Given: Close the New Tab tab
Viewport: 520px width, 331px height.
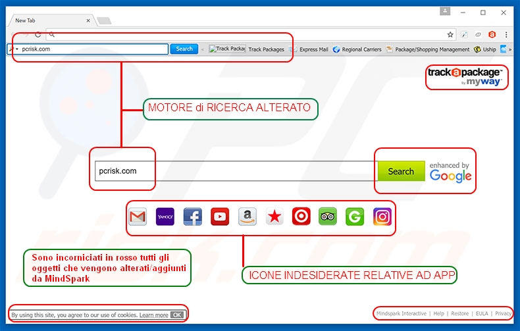Looking at the screenshot, I should pyautogui.click(x=88, y=20).
